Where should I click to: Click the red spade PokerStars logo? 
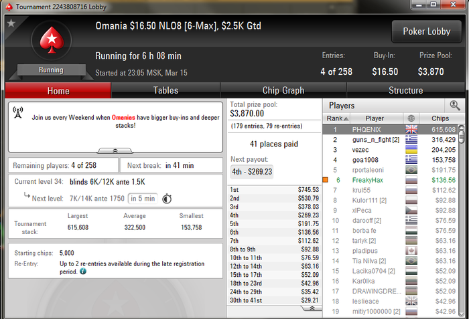(52, 40)
